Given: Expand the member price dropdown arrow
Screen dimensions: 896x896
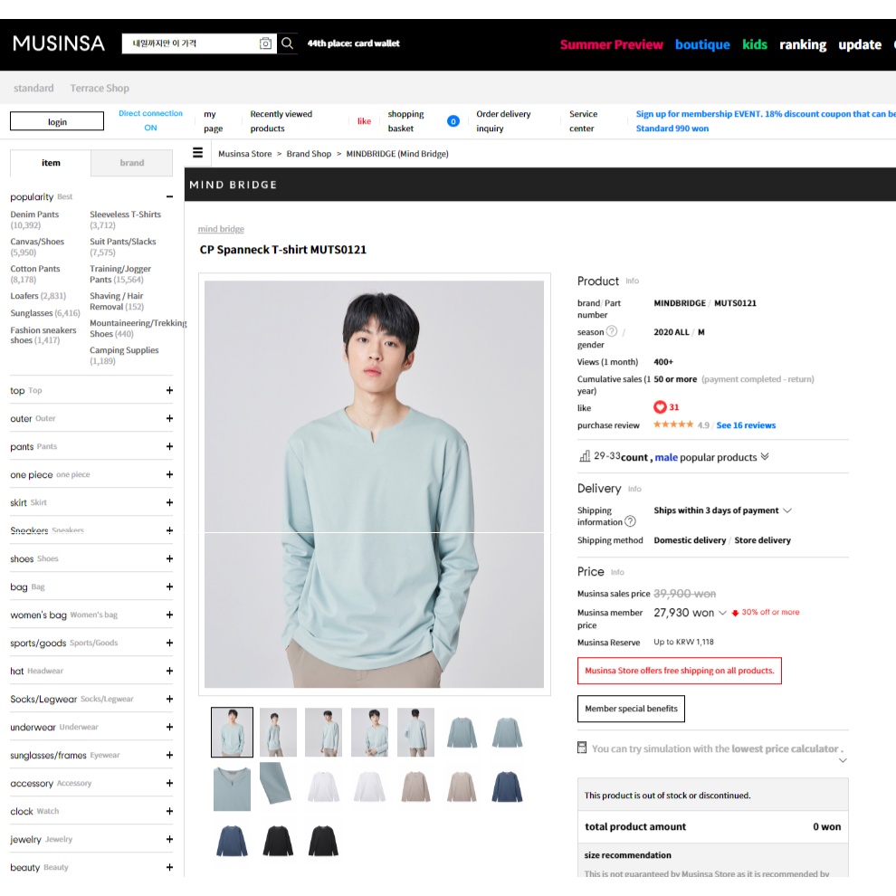Looking at the screenshot, I should click(722, 613).
